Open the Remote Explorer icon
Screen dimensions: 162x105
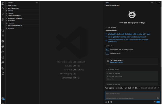point(3,30)
